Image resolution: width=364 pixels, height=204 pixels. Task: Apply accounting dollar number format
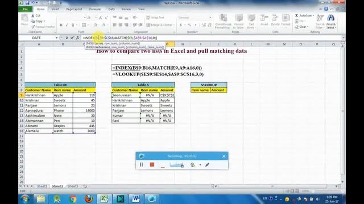point(181,25)
